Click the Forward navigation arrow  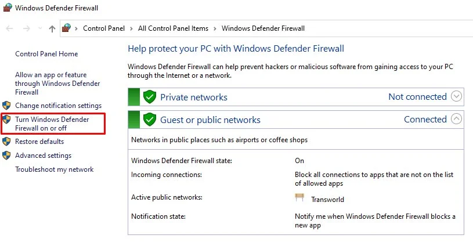[x=26, y=28]
